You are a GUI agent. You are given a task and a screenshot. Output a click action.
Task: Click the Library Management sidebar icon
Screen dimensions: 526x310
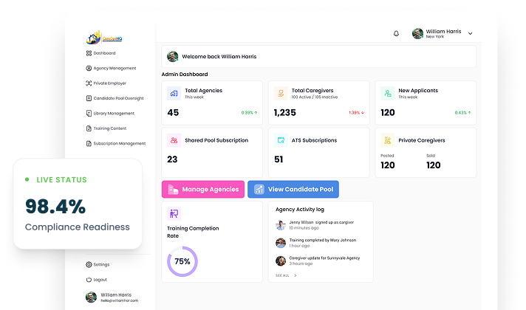[x=89, y=113]
